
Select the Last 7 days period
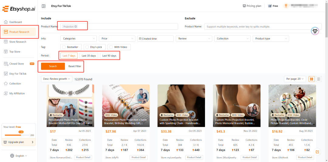click(x=69, y=56)
